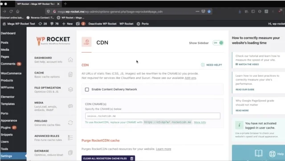Click the Need Help lifebuoy icon
The height and width of the screenshot is (161, 285).
[203, 65]
